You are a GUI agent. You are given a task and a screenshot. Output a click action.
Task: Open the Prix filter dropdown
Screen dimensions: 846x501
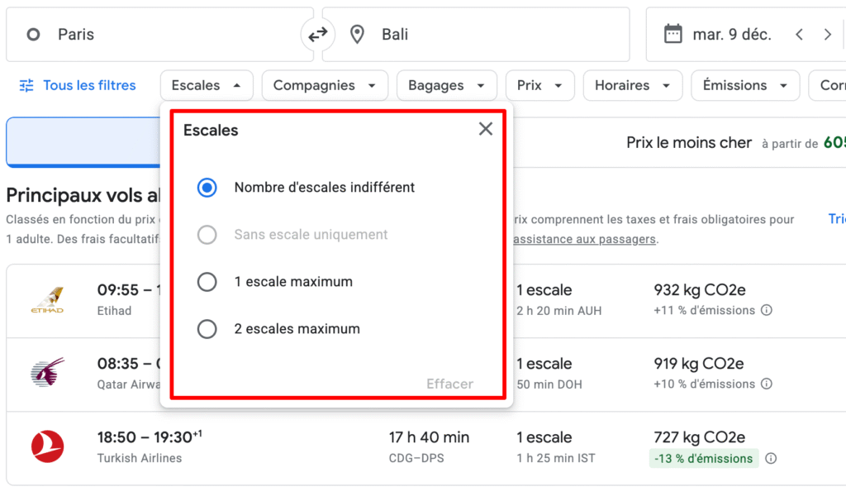tap(540, 85)
